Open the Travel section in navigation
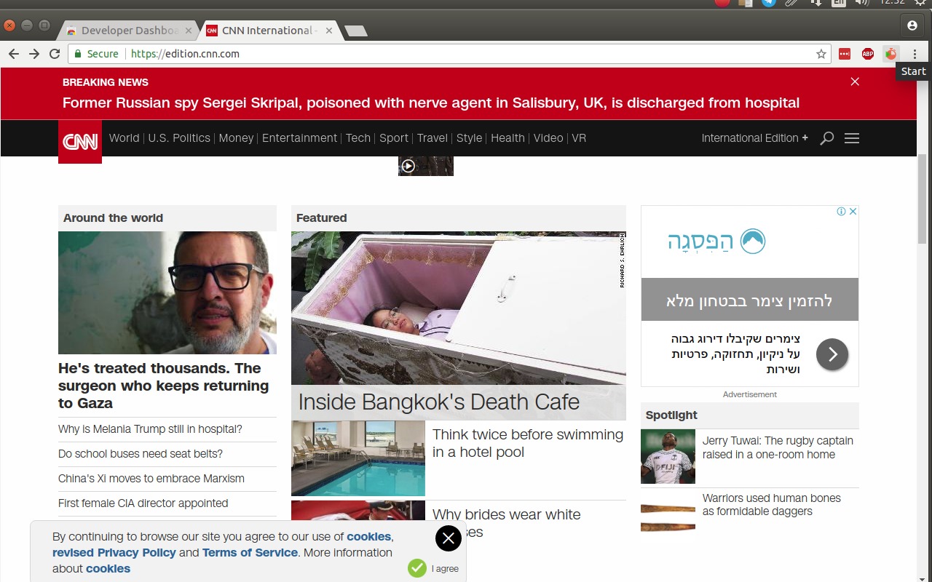 point(432,138)
